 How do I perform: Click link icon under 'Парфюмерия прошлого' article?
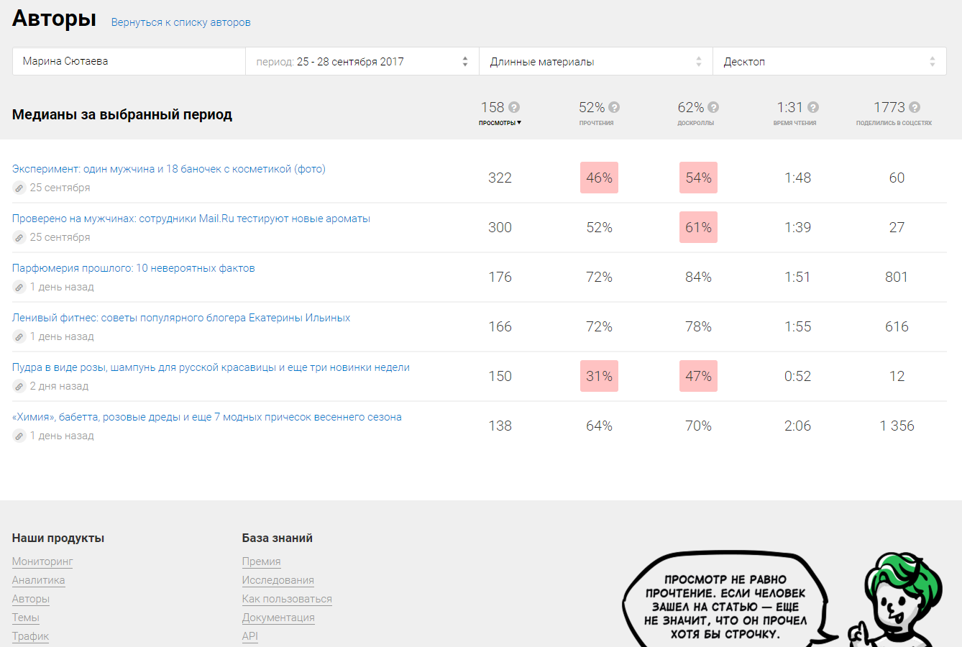[19, 287]
